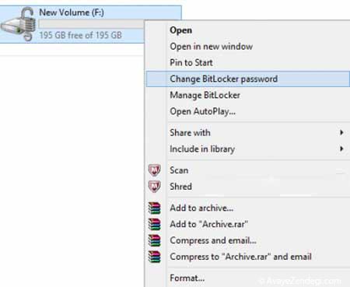The width and height of the screenshot is (350, 287).
Task: Click the BitLocker unlocked drive icon
Action: pos(18,24)
